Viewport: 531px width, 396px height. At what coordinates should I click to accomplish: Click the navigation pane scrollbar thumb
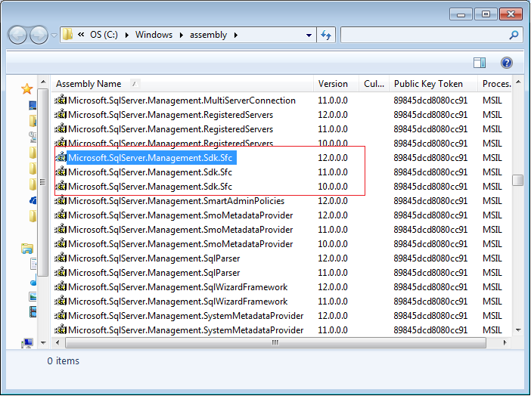tap(42, 182)
